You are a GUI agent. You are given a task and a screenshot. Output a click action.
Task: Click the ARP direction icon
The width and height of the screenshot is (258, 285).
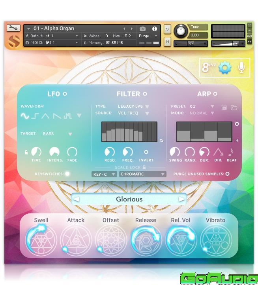218,152
